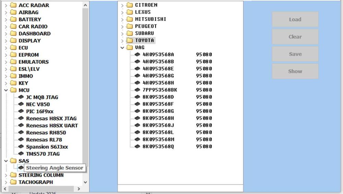Image resolution: width=343 pixels, height=194 pixels.
Task: Select the KEY folder label
Action: 23,83
